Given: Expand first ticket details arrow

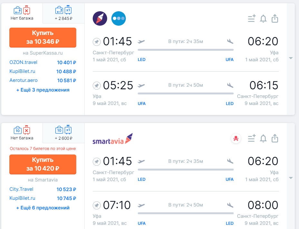Looking at the screenshot, I should [x=291, y=58].
